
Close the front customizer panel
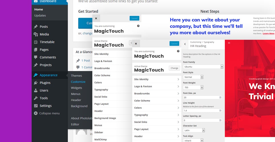[136, 43]
